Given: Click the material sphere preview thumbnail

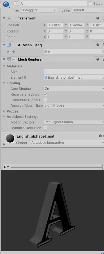Looking at the screenshot, I should [10, 138].
